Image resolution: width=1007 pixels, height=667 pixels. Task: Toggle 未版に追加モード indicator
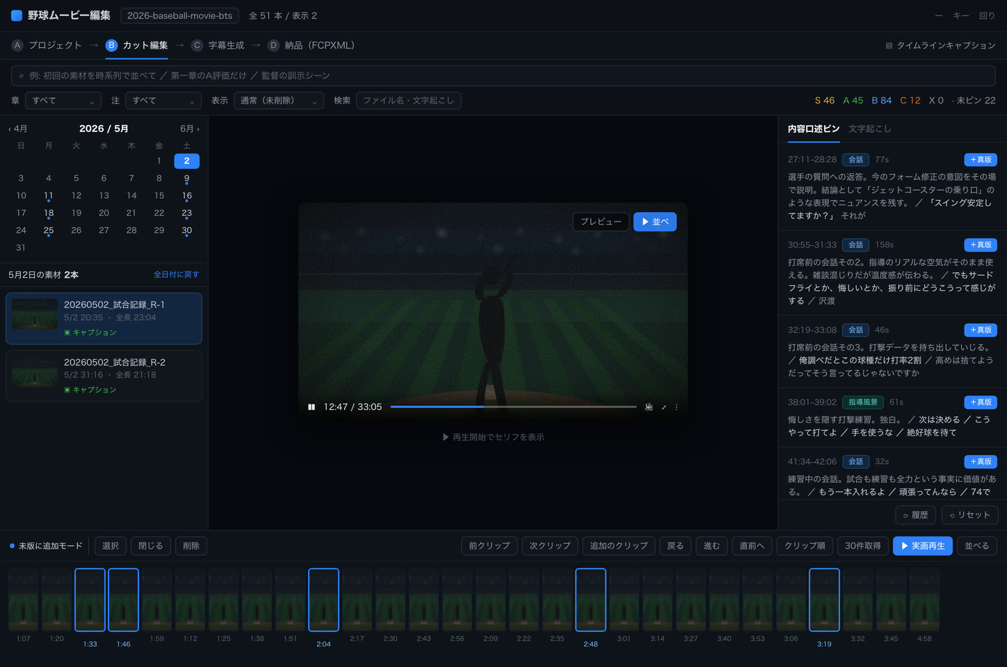pyautogui.click(x=46, y=546)
